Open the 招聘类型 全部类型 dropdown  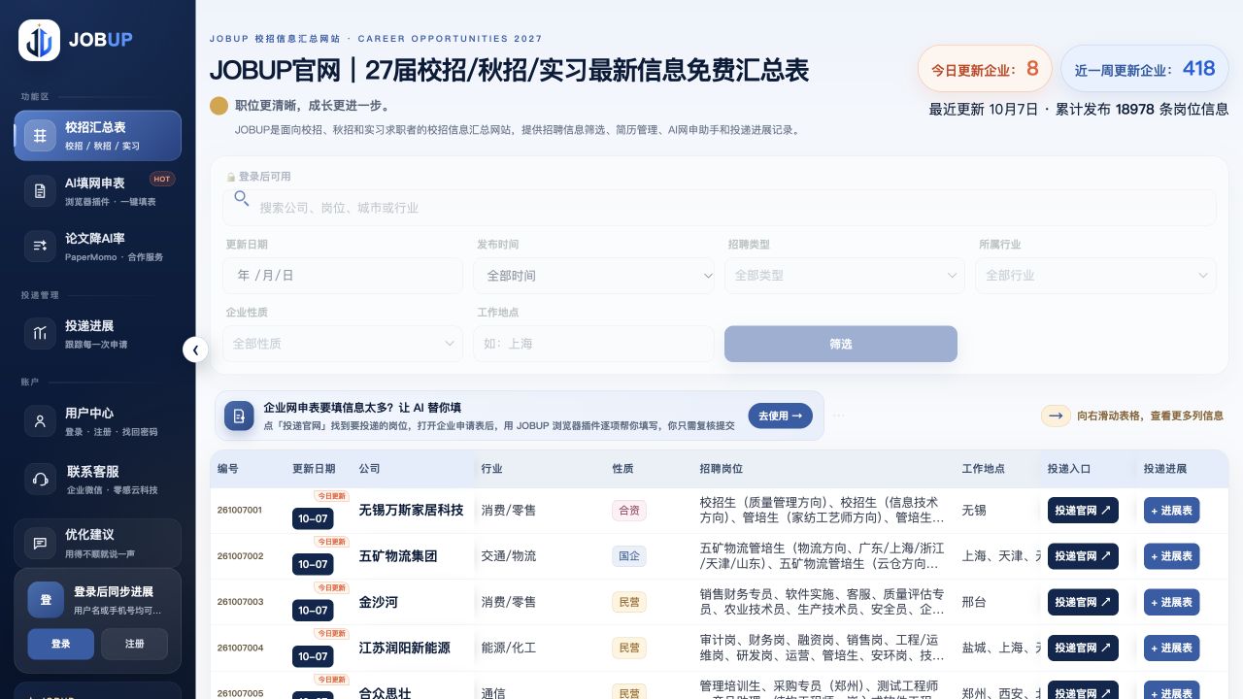[845, 276]
